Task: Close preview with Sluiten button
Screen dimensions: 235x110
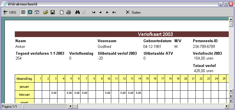Action: coord(133,13)
